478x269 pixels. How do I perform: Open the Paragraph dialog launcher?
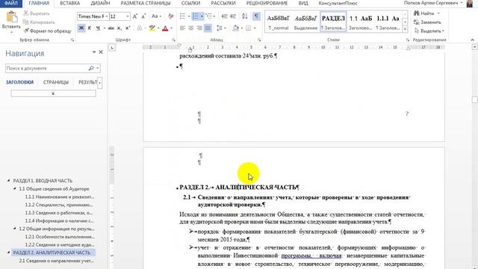tap(259, 40)
